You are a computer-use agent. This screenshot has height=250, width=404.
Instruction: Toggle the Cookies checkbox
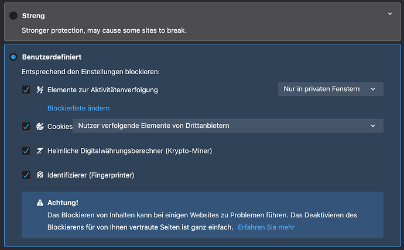point(26,126)
